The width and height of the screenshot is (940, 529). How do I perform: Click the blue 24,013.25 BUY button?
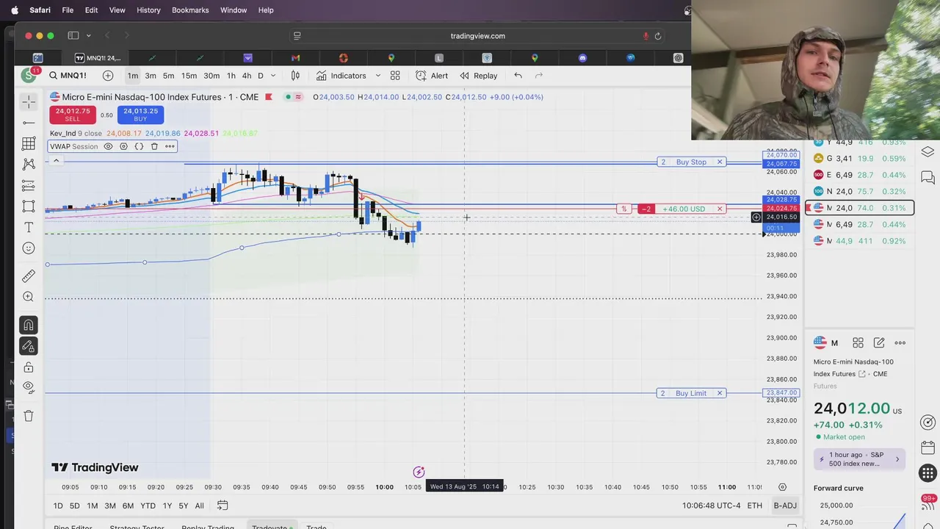point(140,115)
